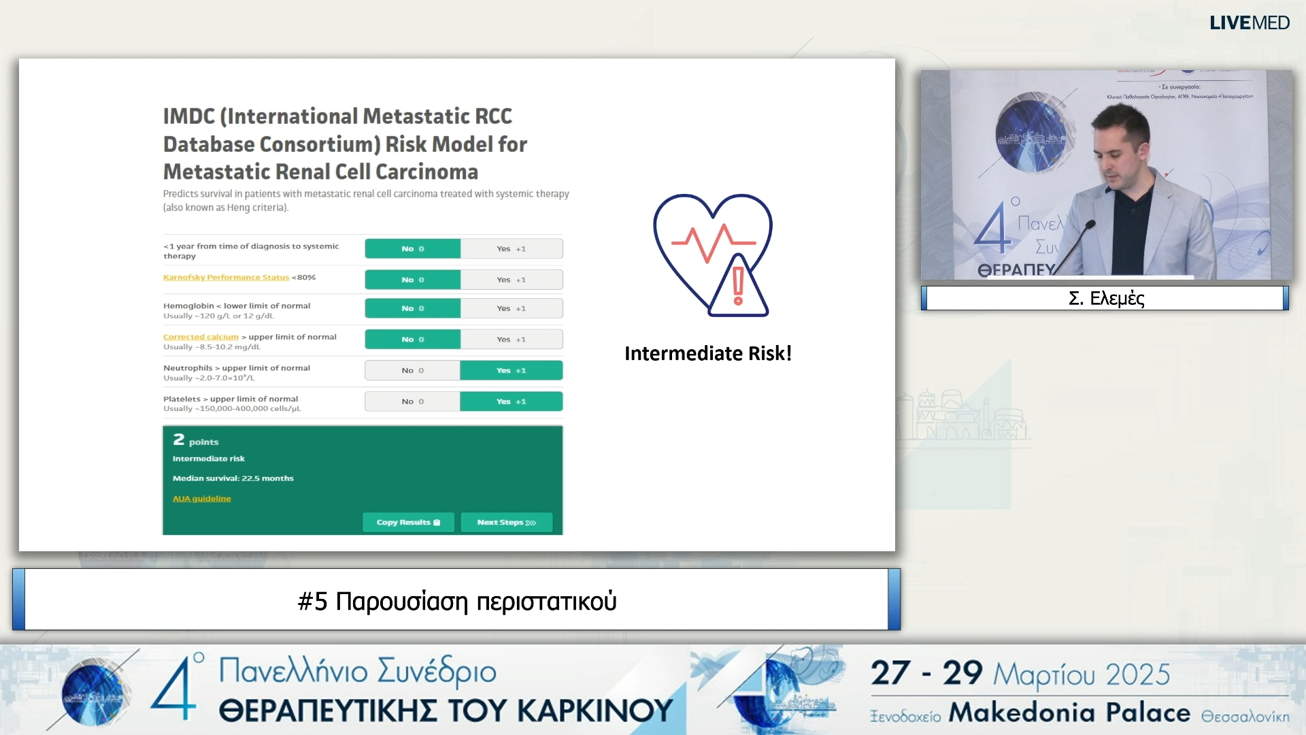Click the speaker video thumbnail
Screen dimensions: 1306x735
tap(1106, 175)
